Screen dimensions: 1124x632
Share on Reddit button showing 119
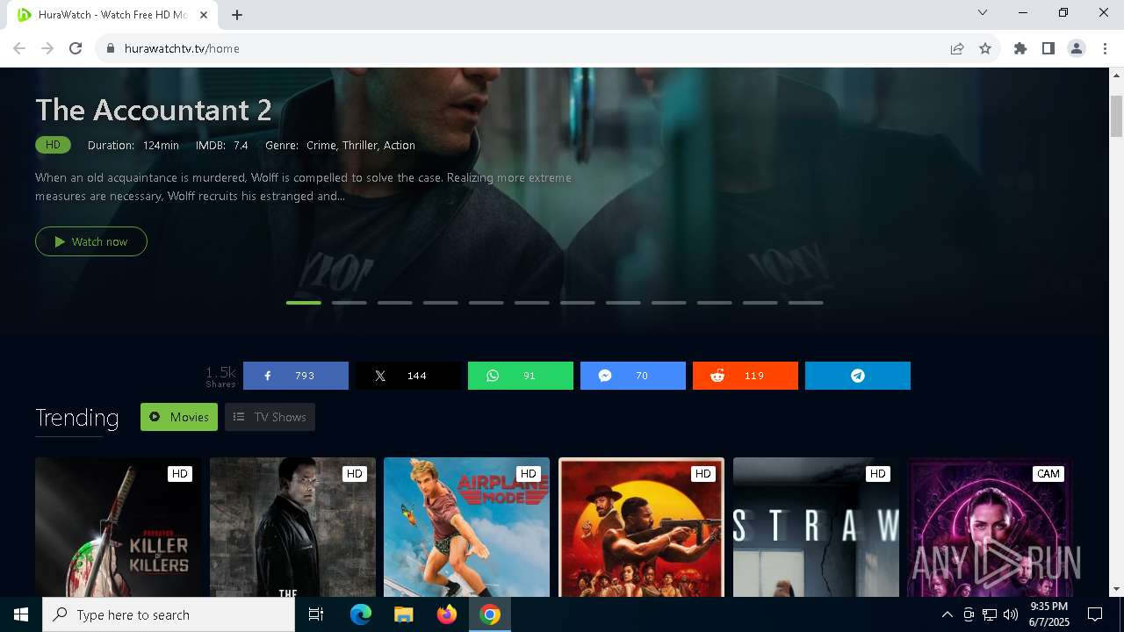coord(746,376)
